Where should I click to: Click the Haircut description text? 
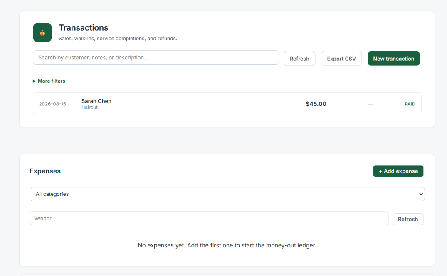pos(89,107)
